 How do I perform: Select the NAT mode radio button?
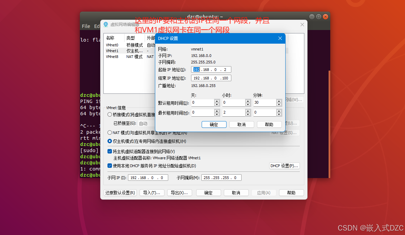110,132
